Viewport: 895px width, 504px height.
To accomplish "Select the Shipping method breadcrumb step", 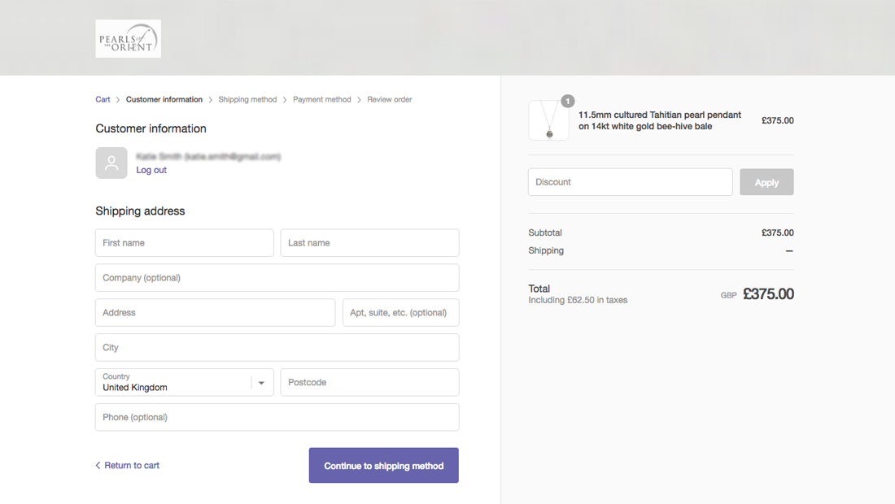I will click(x=247, y=100).
